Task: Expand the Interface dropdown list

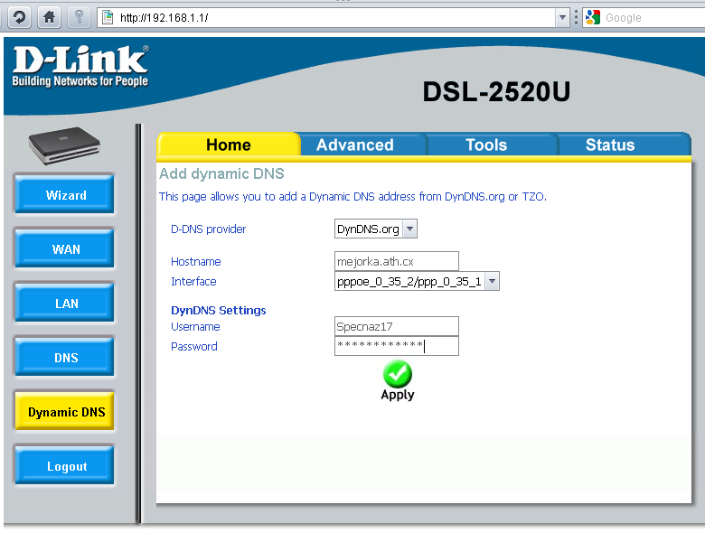Action: coord(492,282)
